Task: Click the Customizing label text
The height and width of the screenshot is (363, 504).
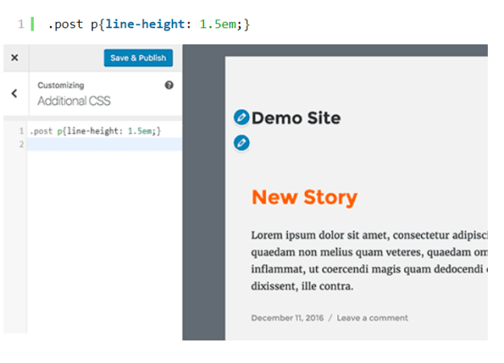Action: point(60,86)
